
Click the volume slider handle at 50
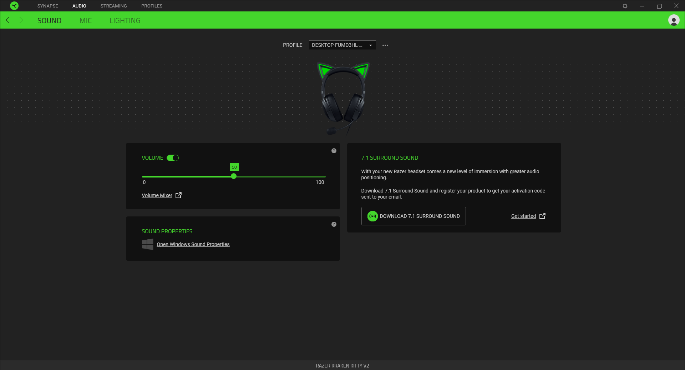234,176
